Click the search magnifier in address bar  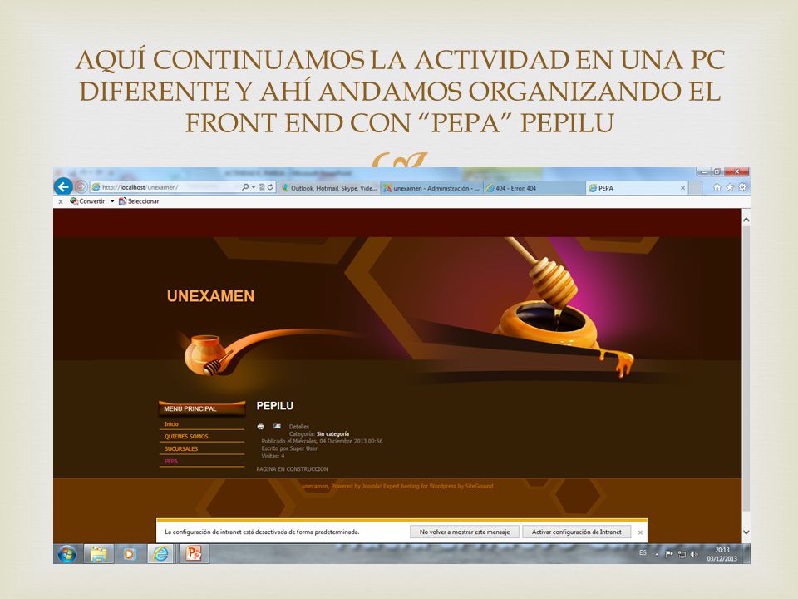245,187
